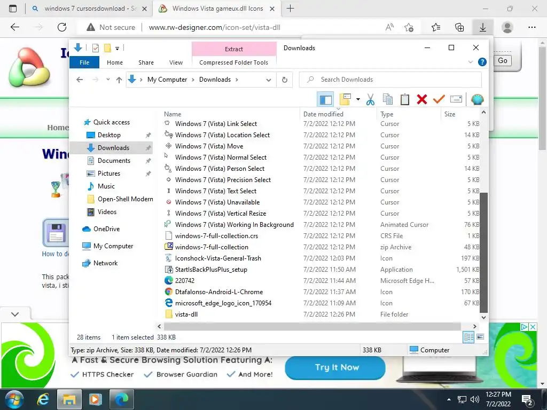
Task: Click the Explorer Up arrow button
Action: pos(119,80)
